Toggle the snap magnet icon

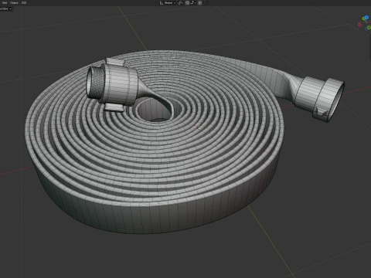[187, 3]
